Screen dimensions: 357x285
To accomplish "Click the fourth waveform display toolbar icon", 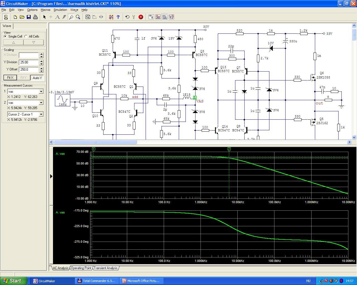I will (171, 17).
